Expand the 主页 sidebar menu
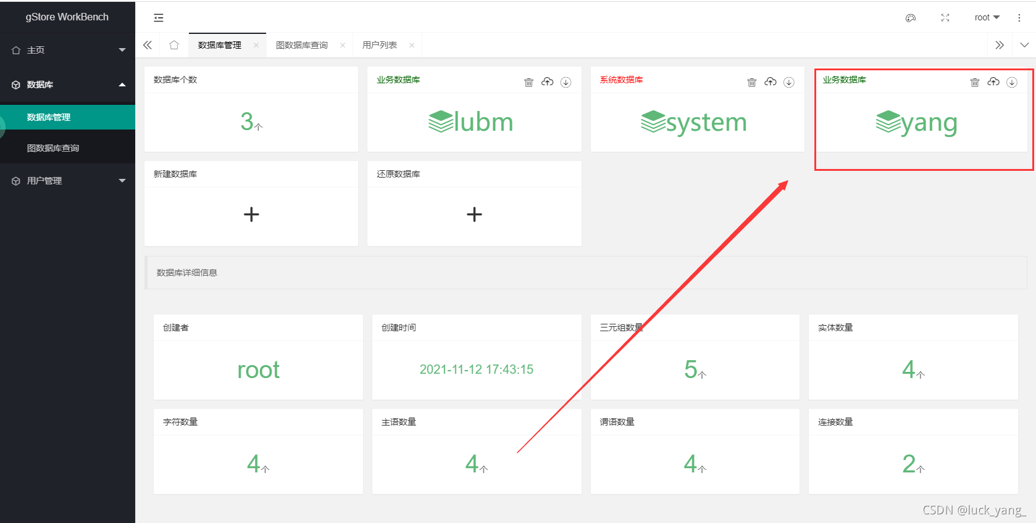Viewport: 1036px width, 523px height. click(x=68, y=50)
